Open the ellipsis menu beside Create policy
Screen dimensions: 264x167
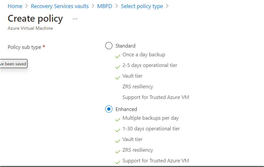(75, 19)
